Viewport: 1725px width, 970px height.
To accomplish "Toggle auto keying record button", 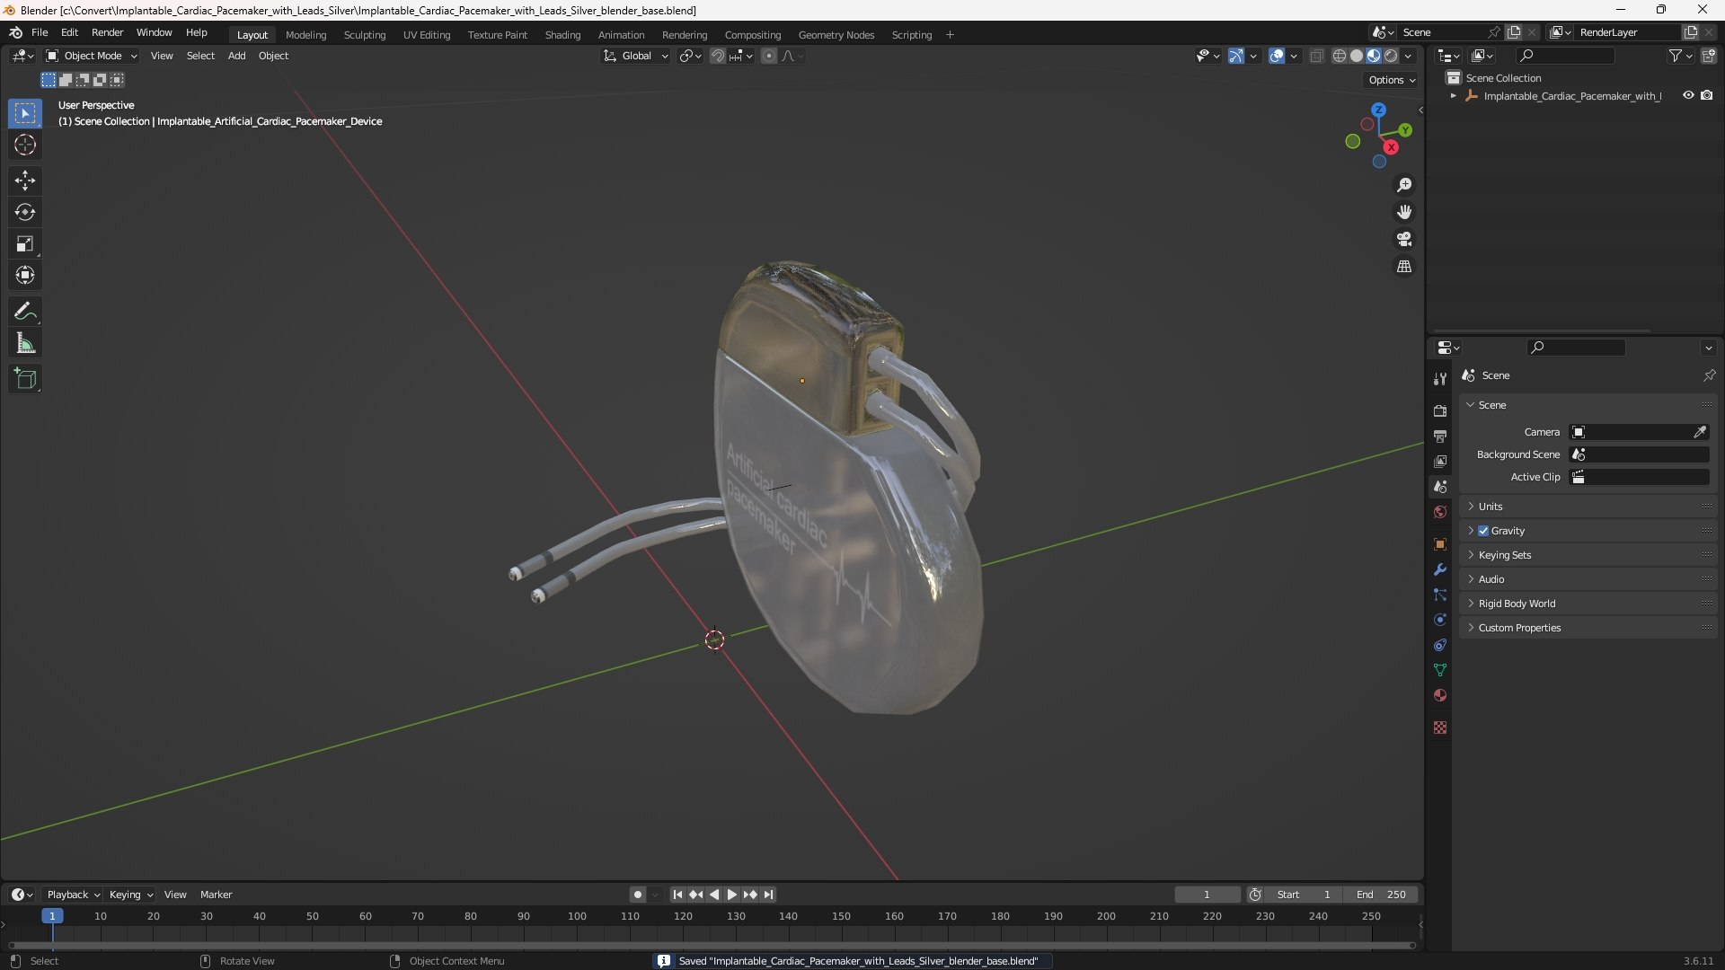I will 637,895.
